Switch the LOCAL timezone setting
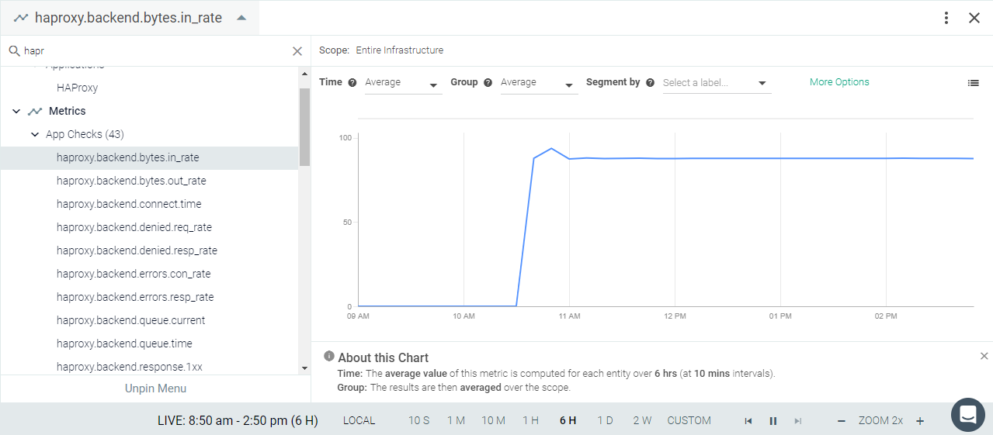Viewport: 993px width, 435px height. pyautogui.click(x=359, y=420)
